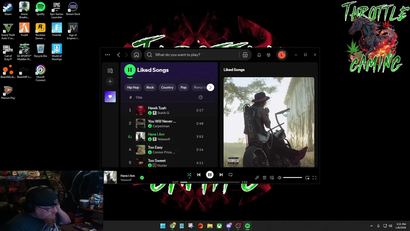Open the play Queue icon

coord(264,178)
